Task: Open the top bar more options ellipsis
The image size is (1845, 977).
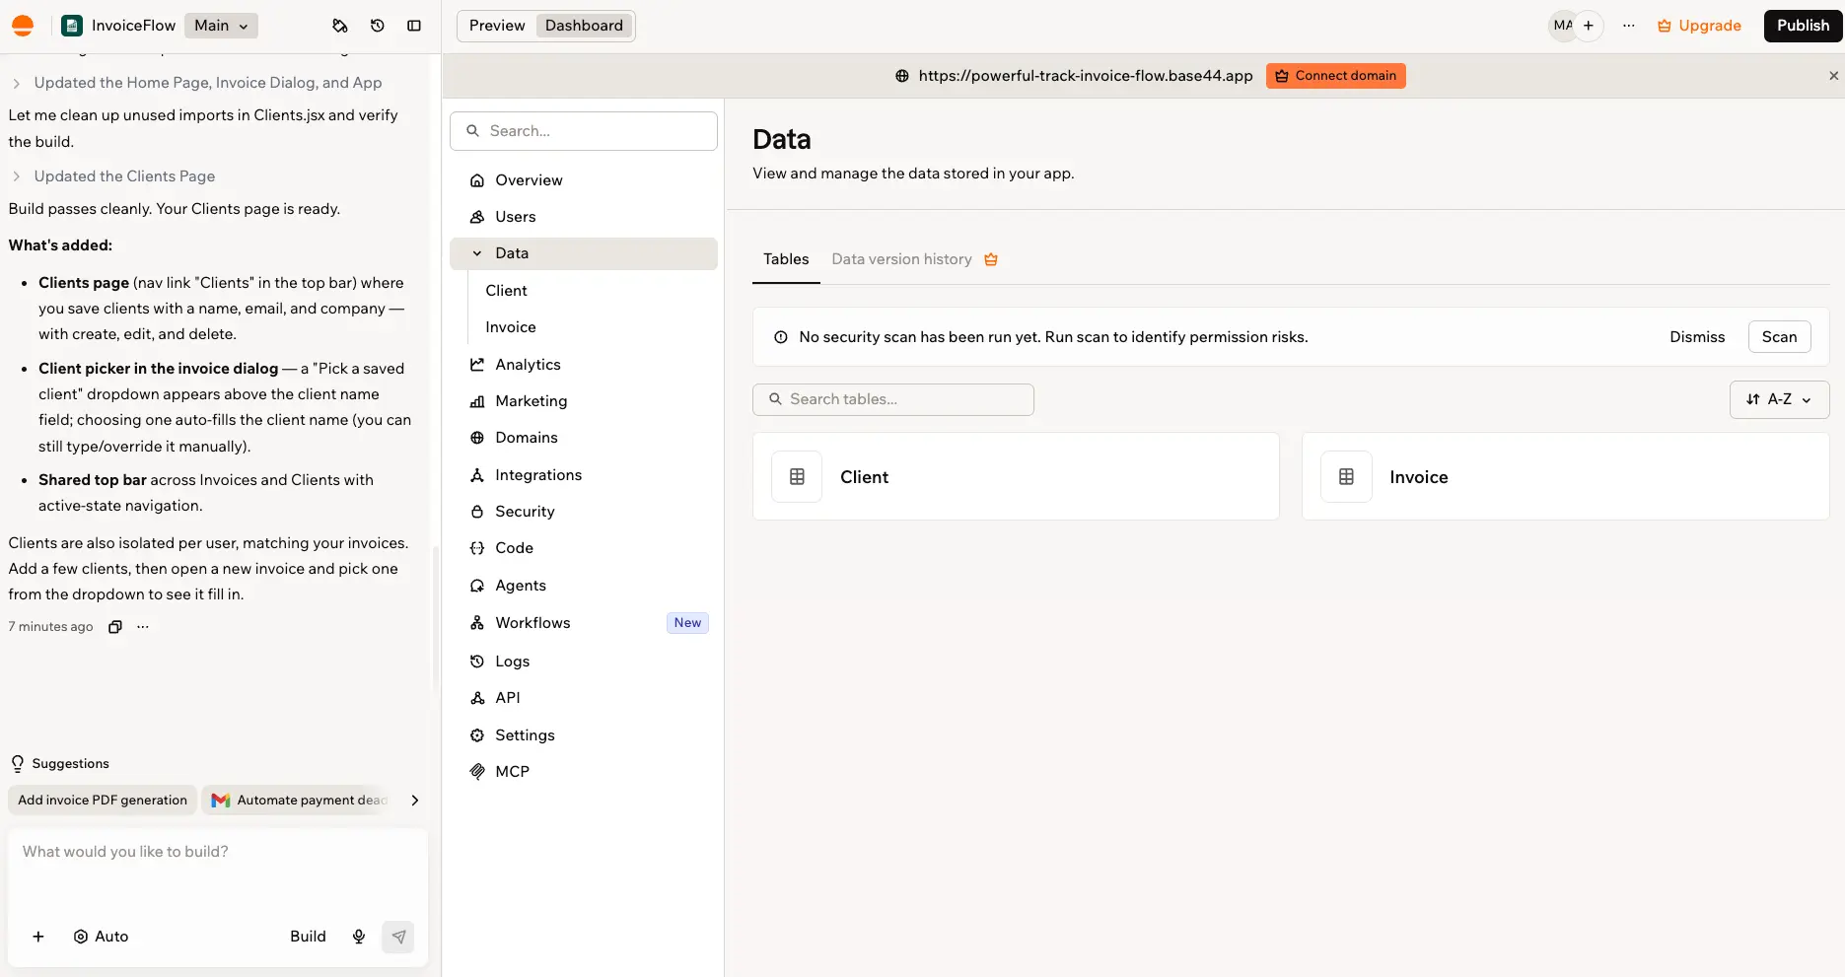Action: [1629, 26]
